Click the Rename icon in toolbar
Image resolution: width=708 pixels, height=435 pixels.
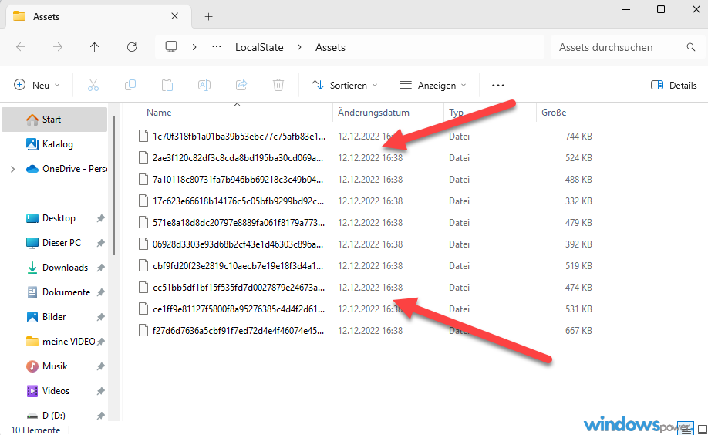click(x=204, y=85)
